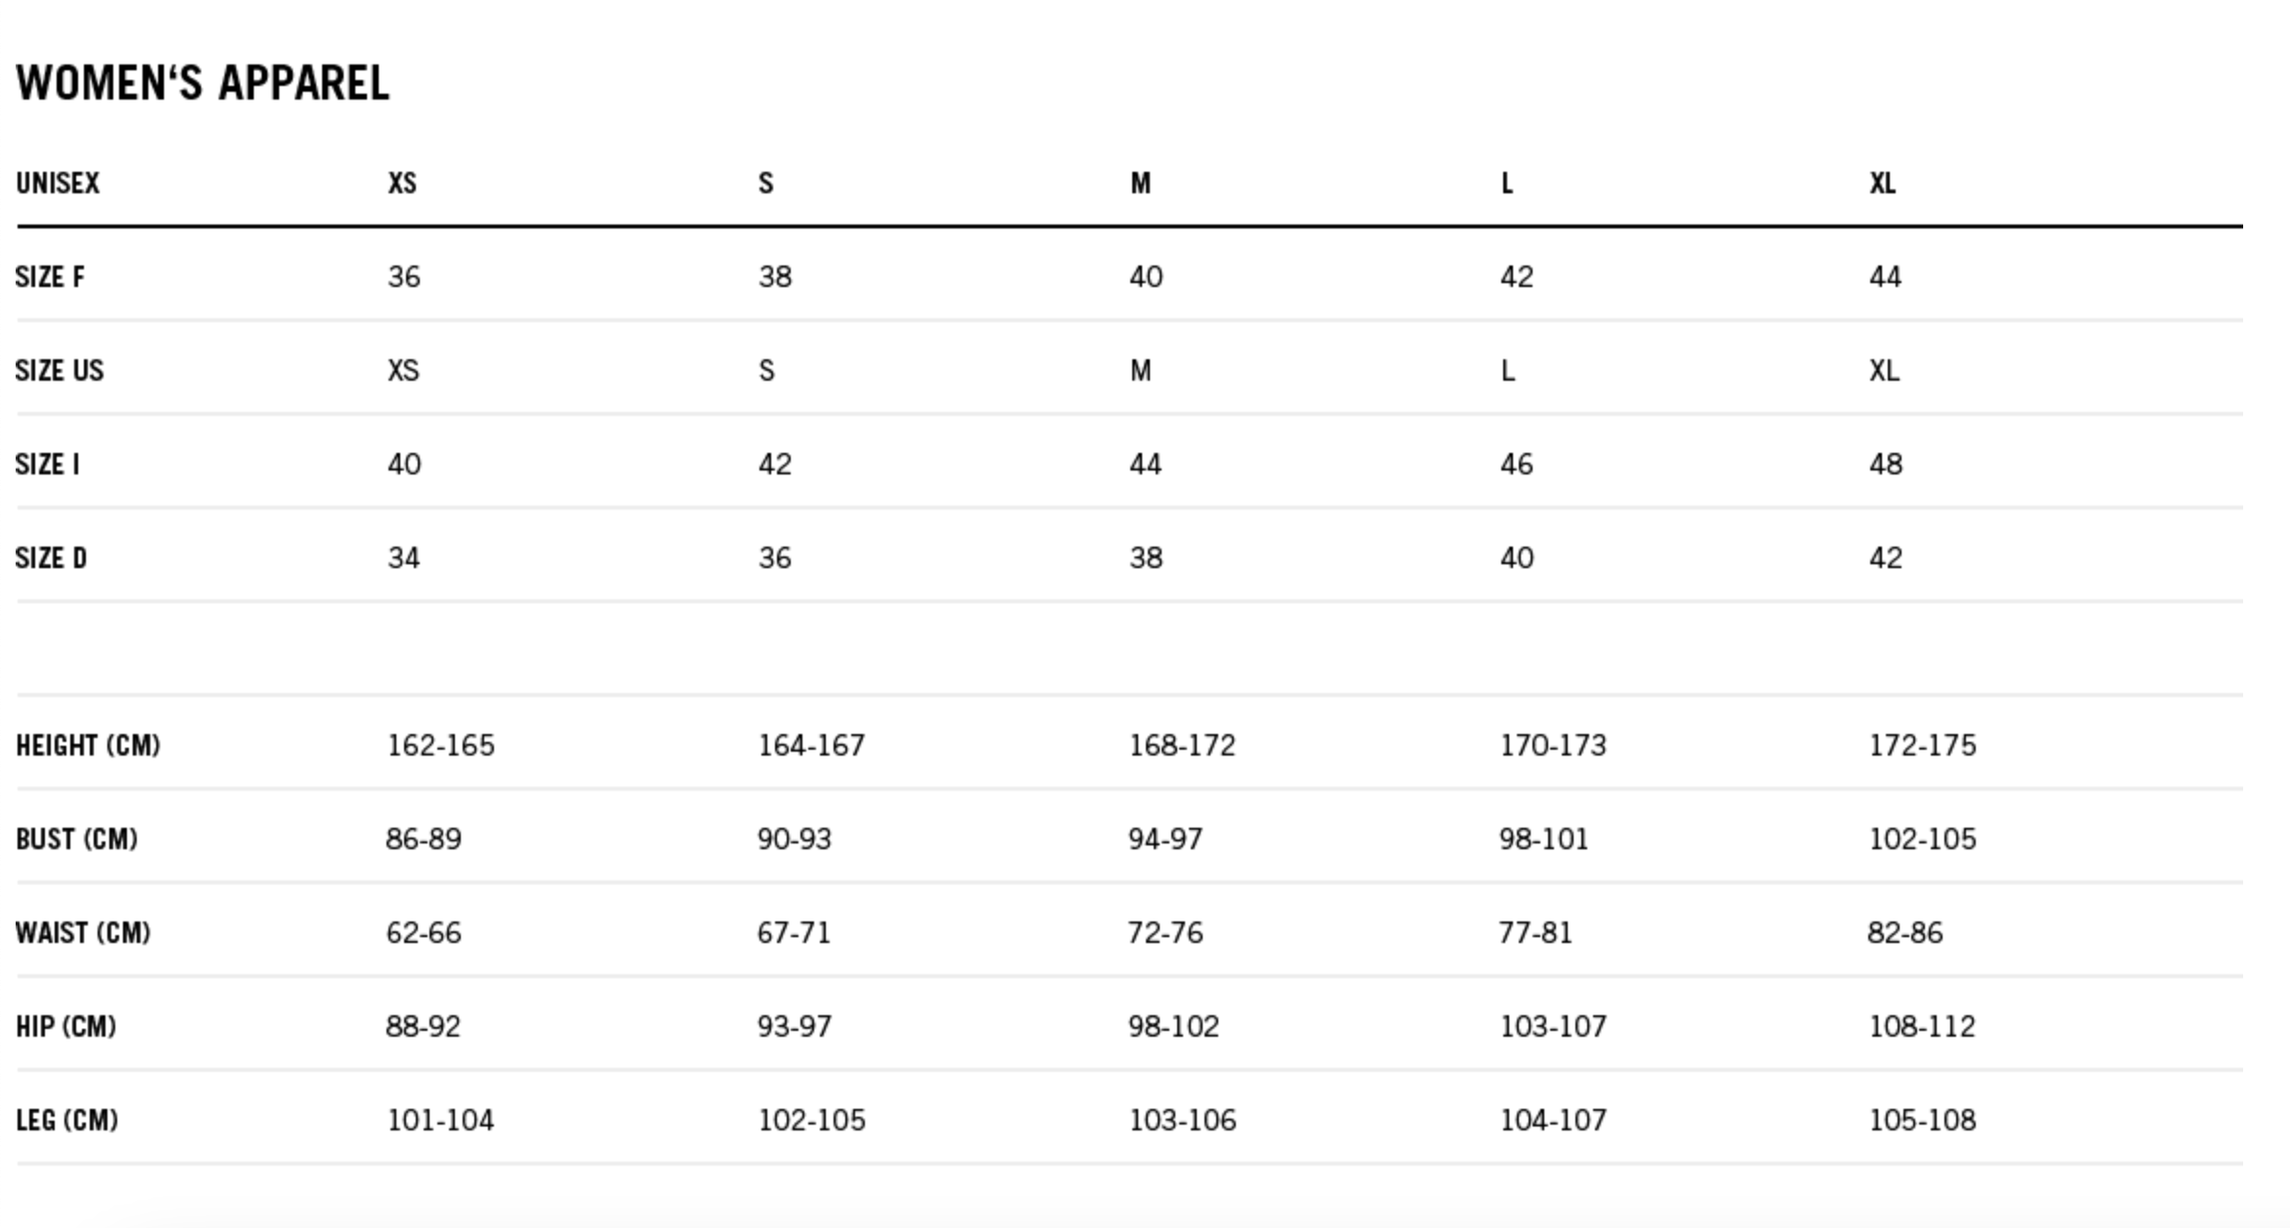The image size is (2290, 1228).
Task: Click the SIZE US row label
Action: coord(59,371)
